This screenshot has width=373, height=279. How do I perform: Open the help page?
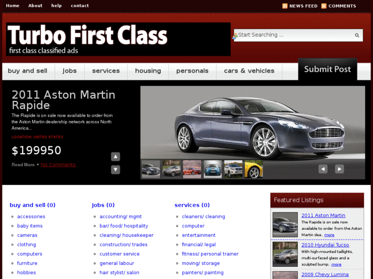coord(56,6)
